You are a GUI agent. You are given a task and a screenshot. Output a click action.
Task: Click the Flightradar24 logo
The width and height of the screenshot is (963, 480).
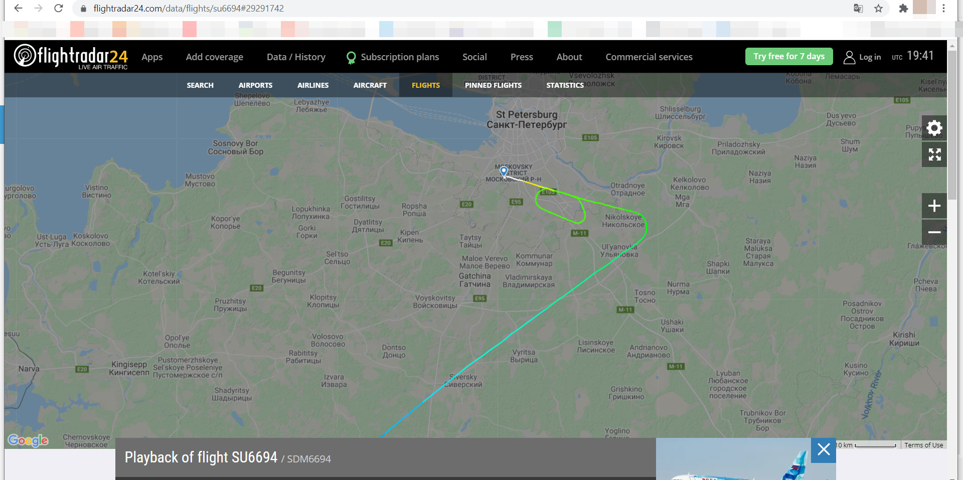click(71, 57)
